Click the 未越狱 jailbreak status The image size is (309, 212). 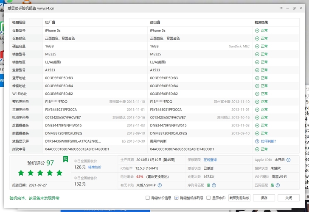[x=276, y=168]
